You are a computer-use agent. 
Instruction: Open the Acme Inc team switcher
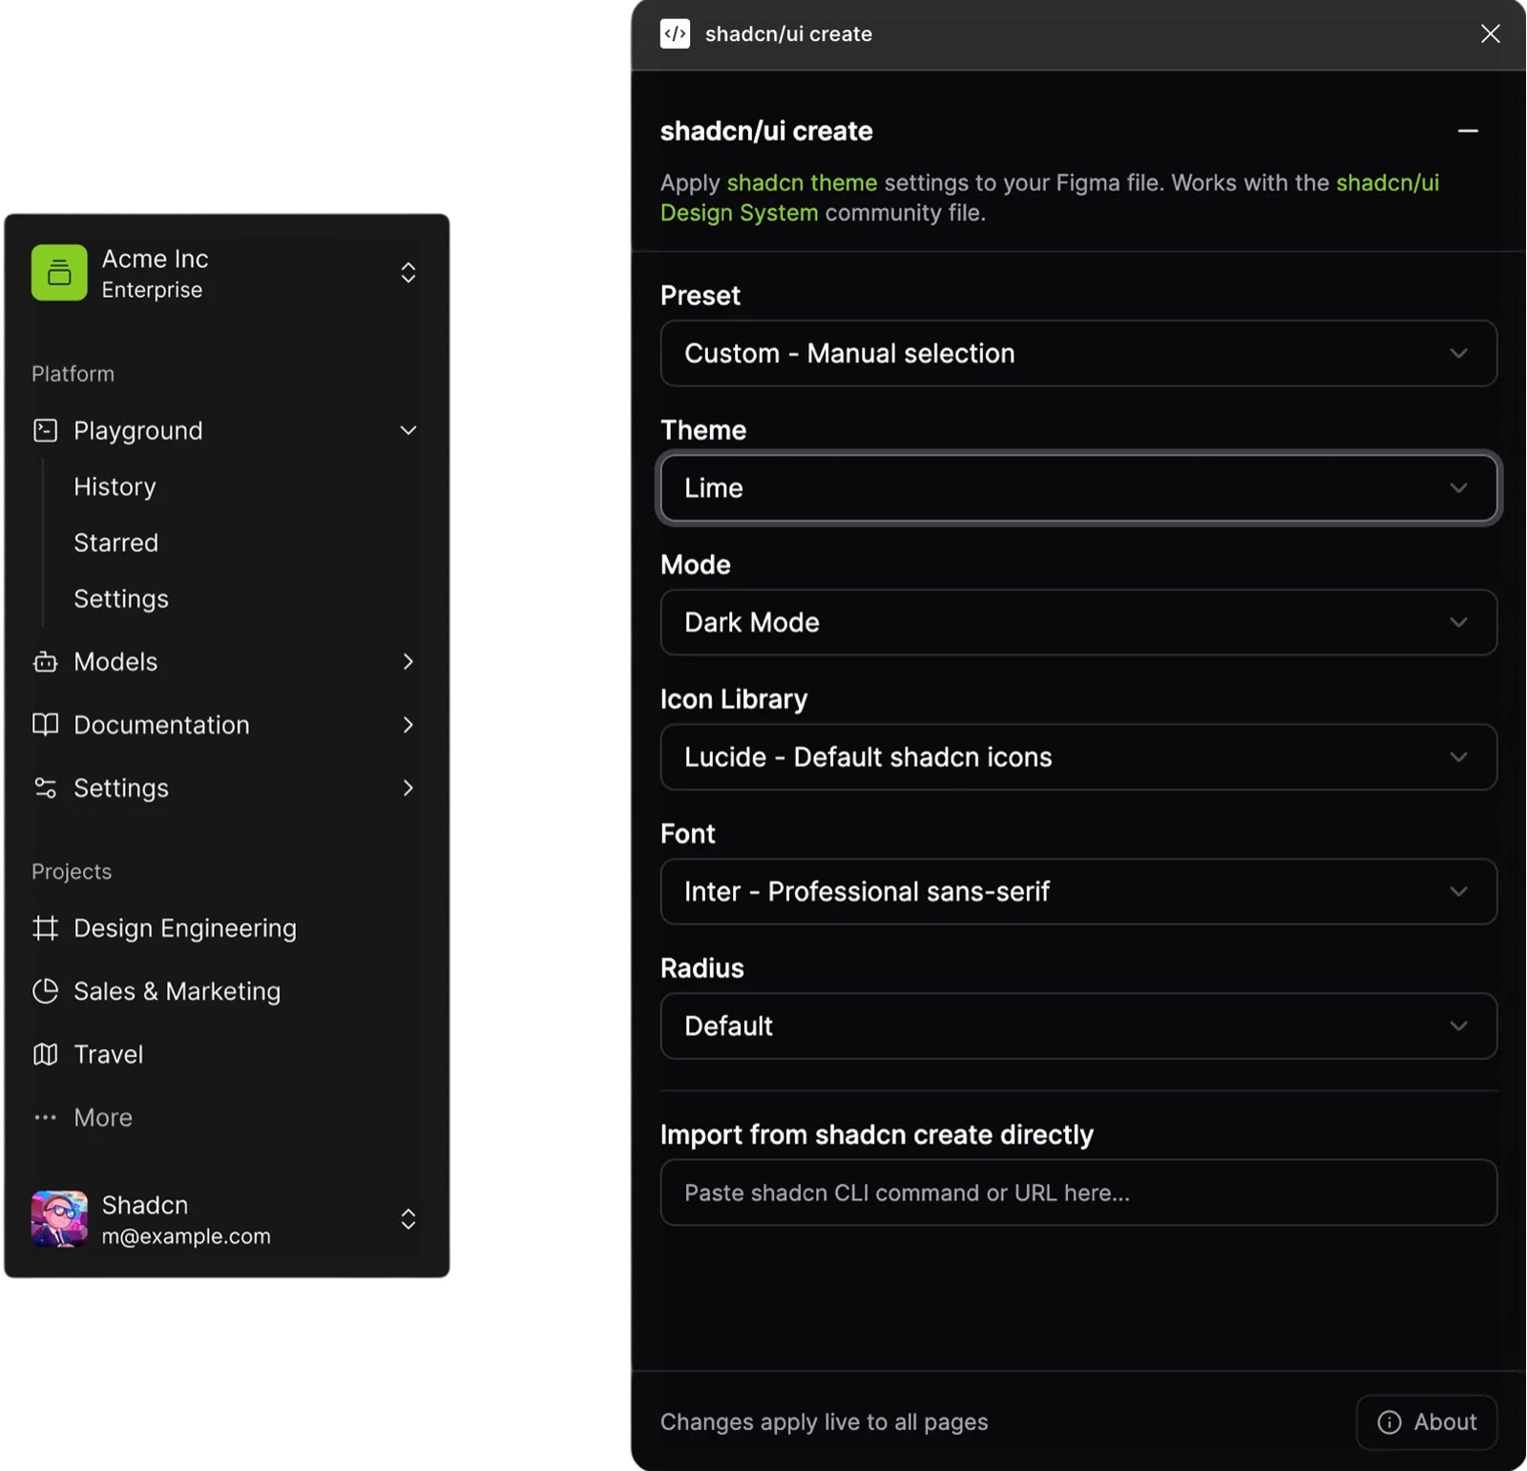click(408, 273)
